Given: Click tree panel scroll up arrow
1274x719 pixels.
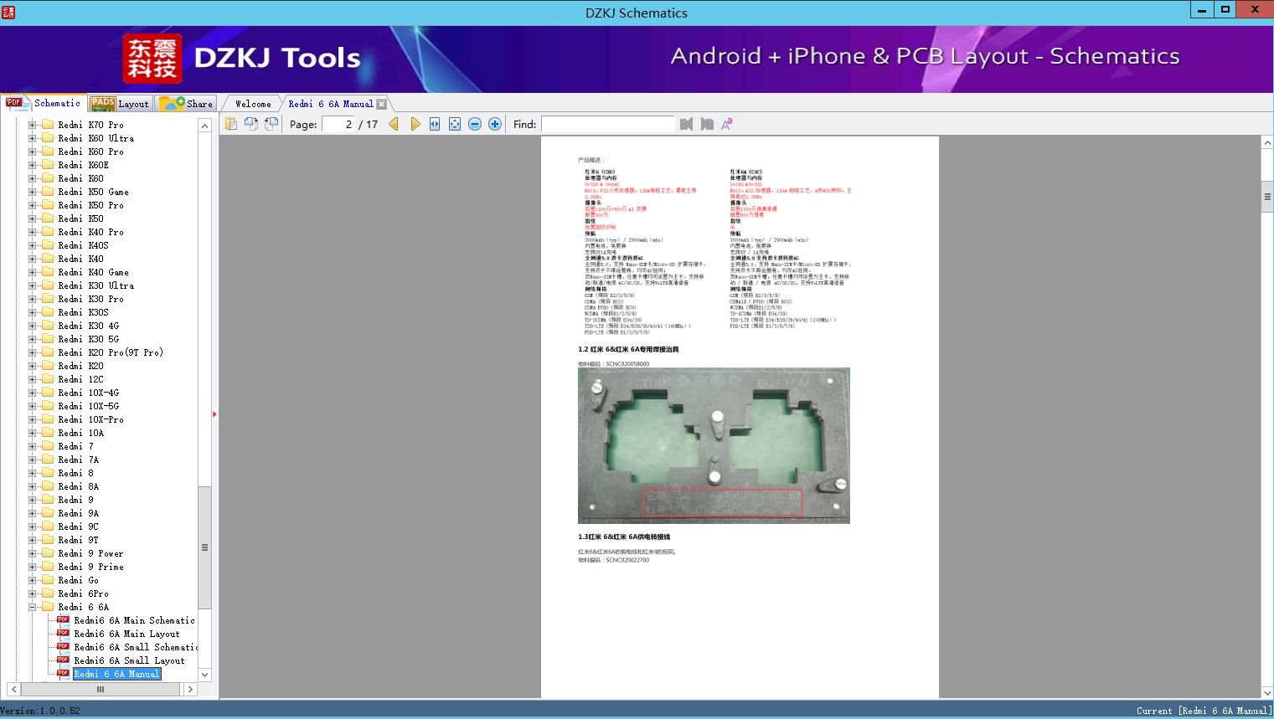Looking at the screenshot, I should point(204,126).
